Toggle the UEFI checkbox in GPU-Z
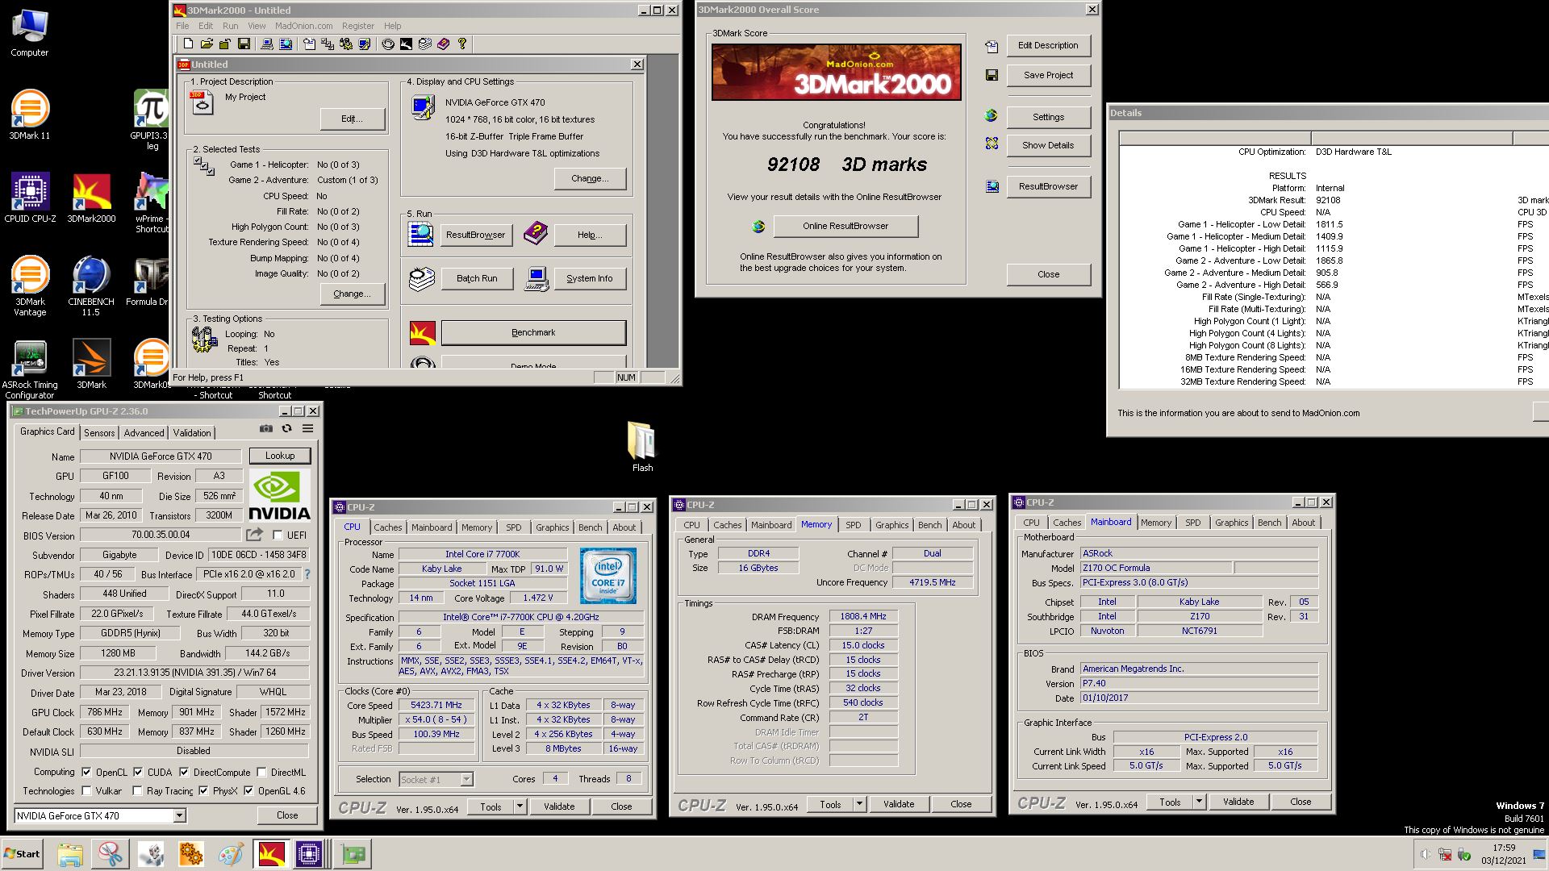The image size is (1549, 871). click(278, 536)
